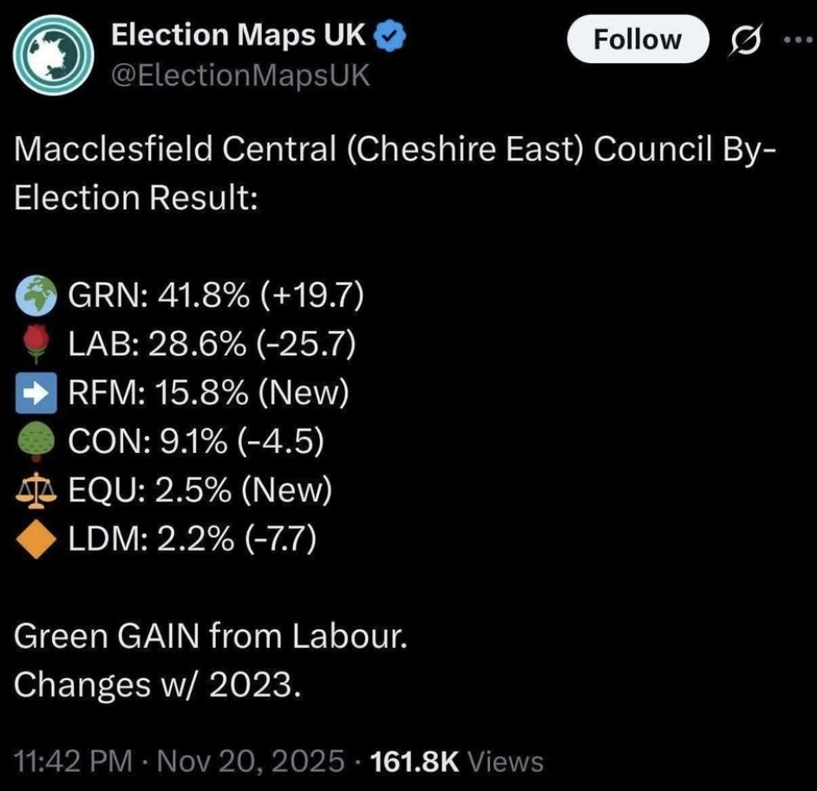Image resolution: width=817 pixels, height=791 pixels.
Task: Click the GRN: 41.8% result line
Action: tap(215, 297)
